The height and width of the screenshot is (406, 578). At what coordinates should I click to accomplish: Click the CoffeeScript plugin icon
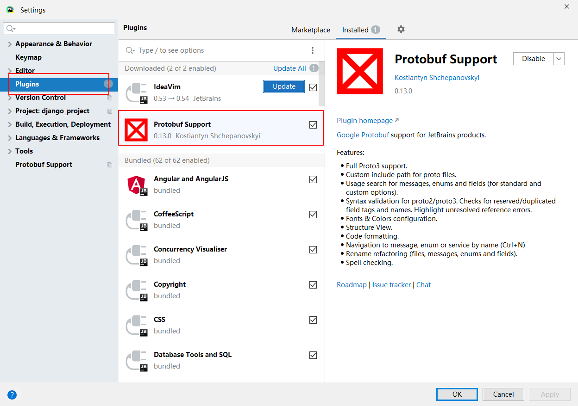tap(137, 220)
